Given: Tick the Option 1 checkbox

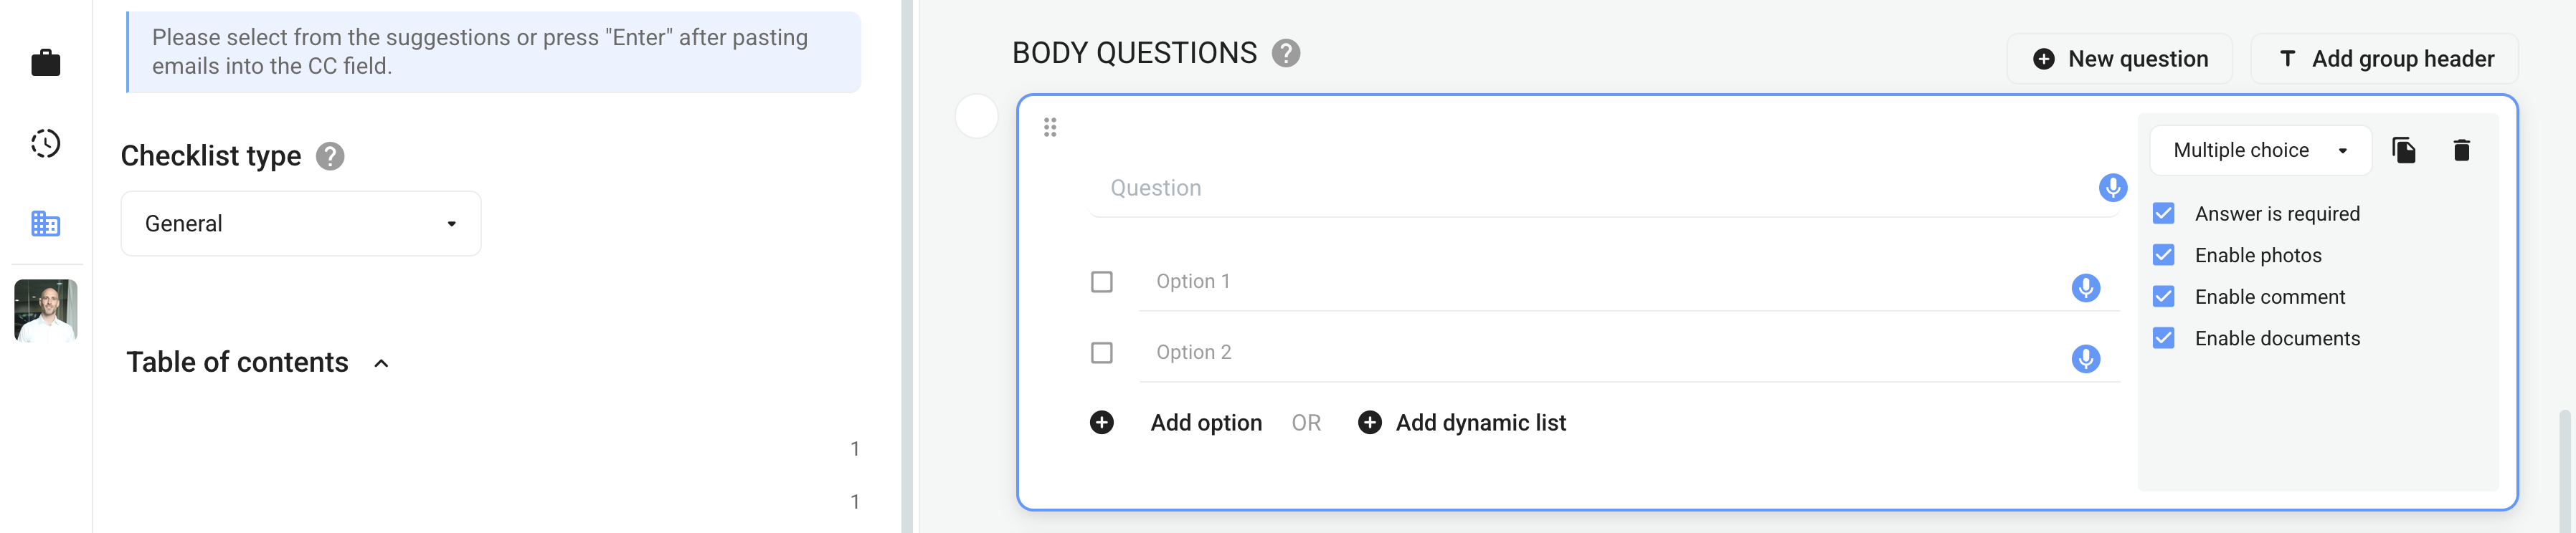Looking at the screenshot, I should click(x=1101, y=282).
